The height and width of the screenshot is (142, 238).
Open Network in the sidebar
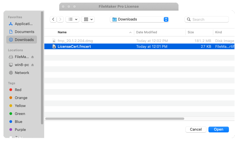22,73
